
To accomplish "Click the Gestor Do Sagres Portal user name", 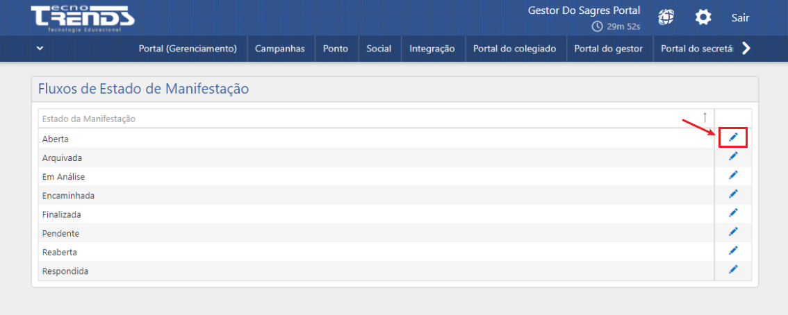I will 584,10.
